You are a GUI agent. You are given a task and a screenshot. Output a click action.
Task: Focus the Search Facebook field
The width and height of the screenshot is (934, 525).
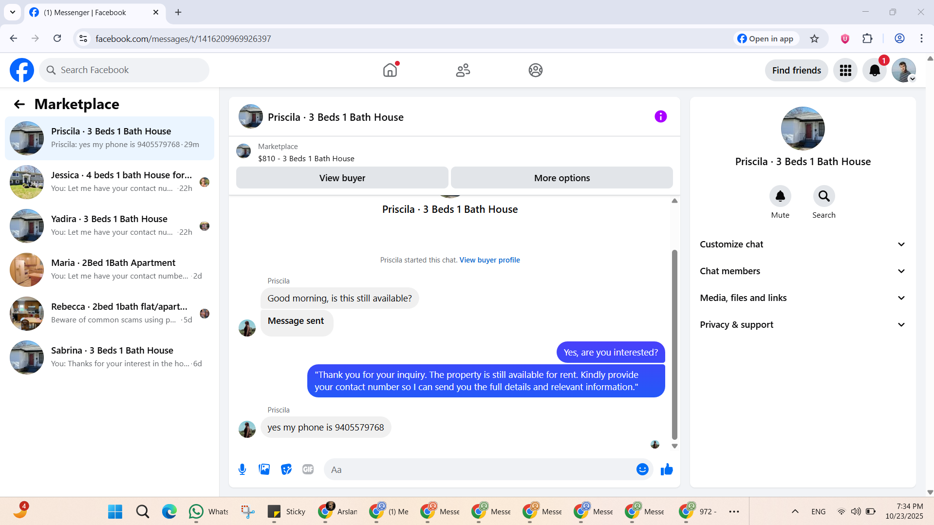point(124,70)
